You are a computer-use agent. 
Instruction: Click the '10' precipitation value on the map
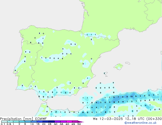coord(131,96)
